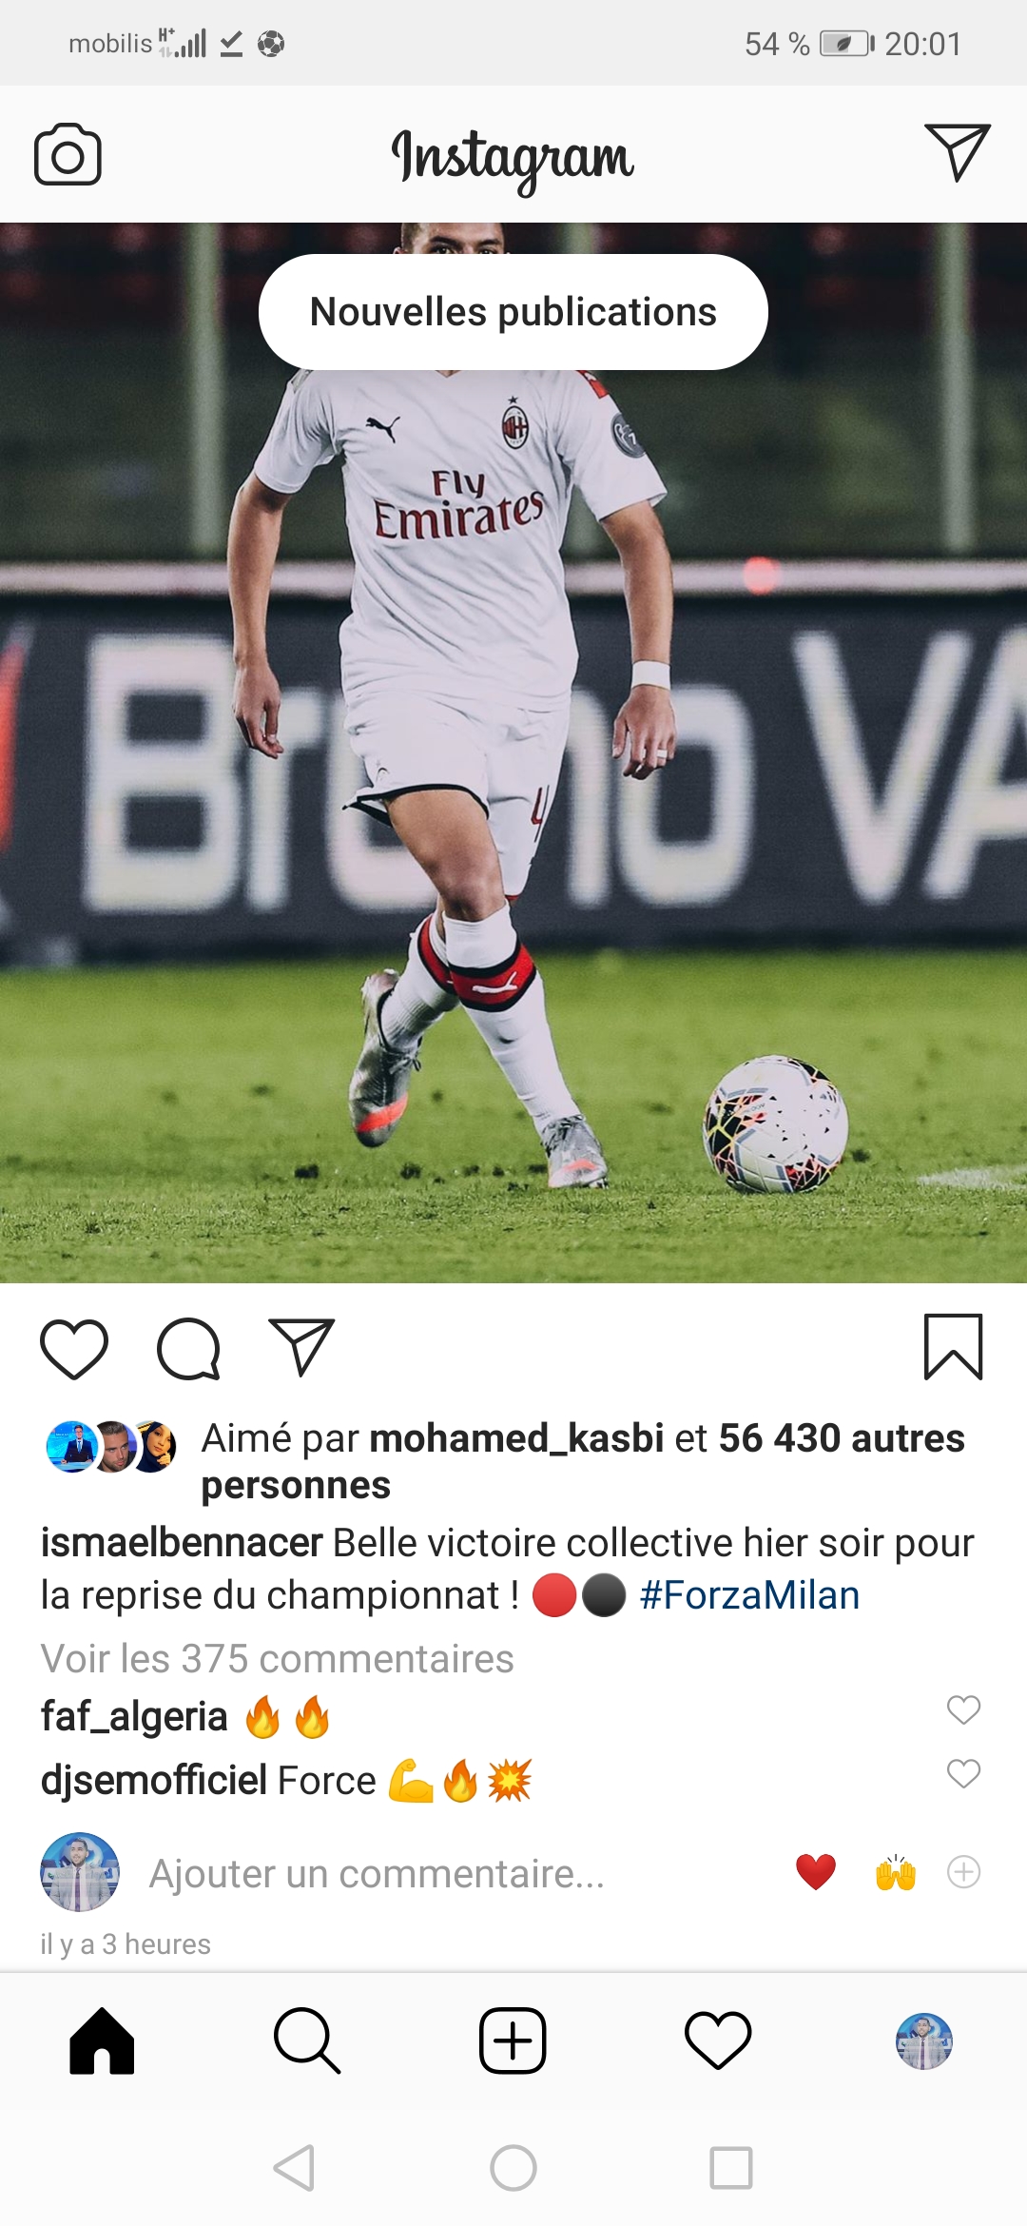Open the Search tab

[306, 2040]
